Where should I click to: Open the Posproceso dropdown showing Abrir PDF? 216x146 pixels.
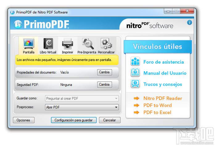[82, 107]
